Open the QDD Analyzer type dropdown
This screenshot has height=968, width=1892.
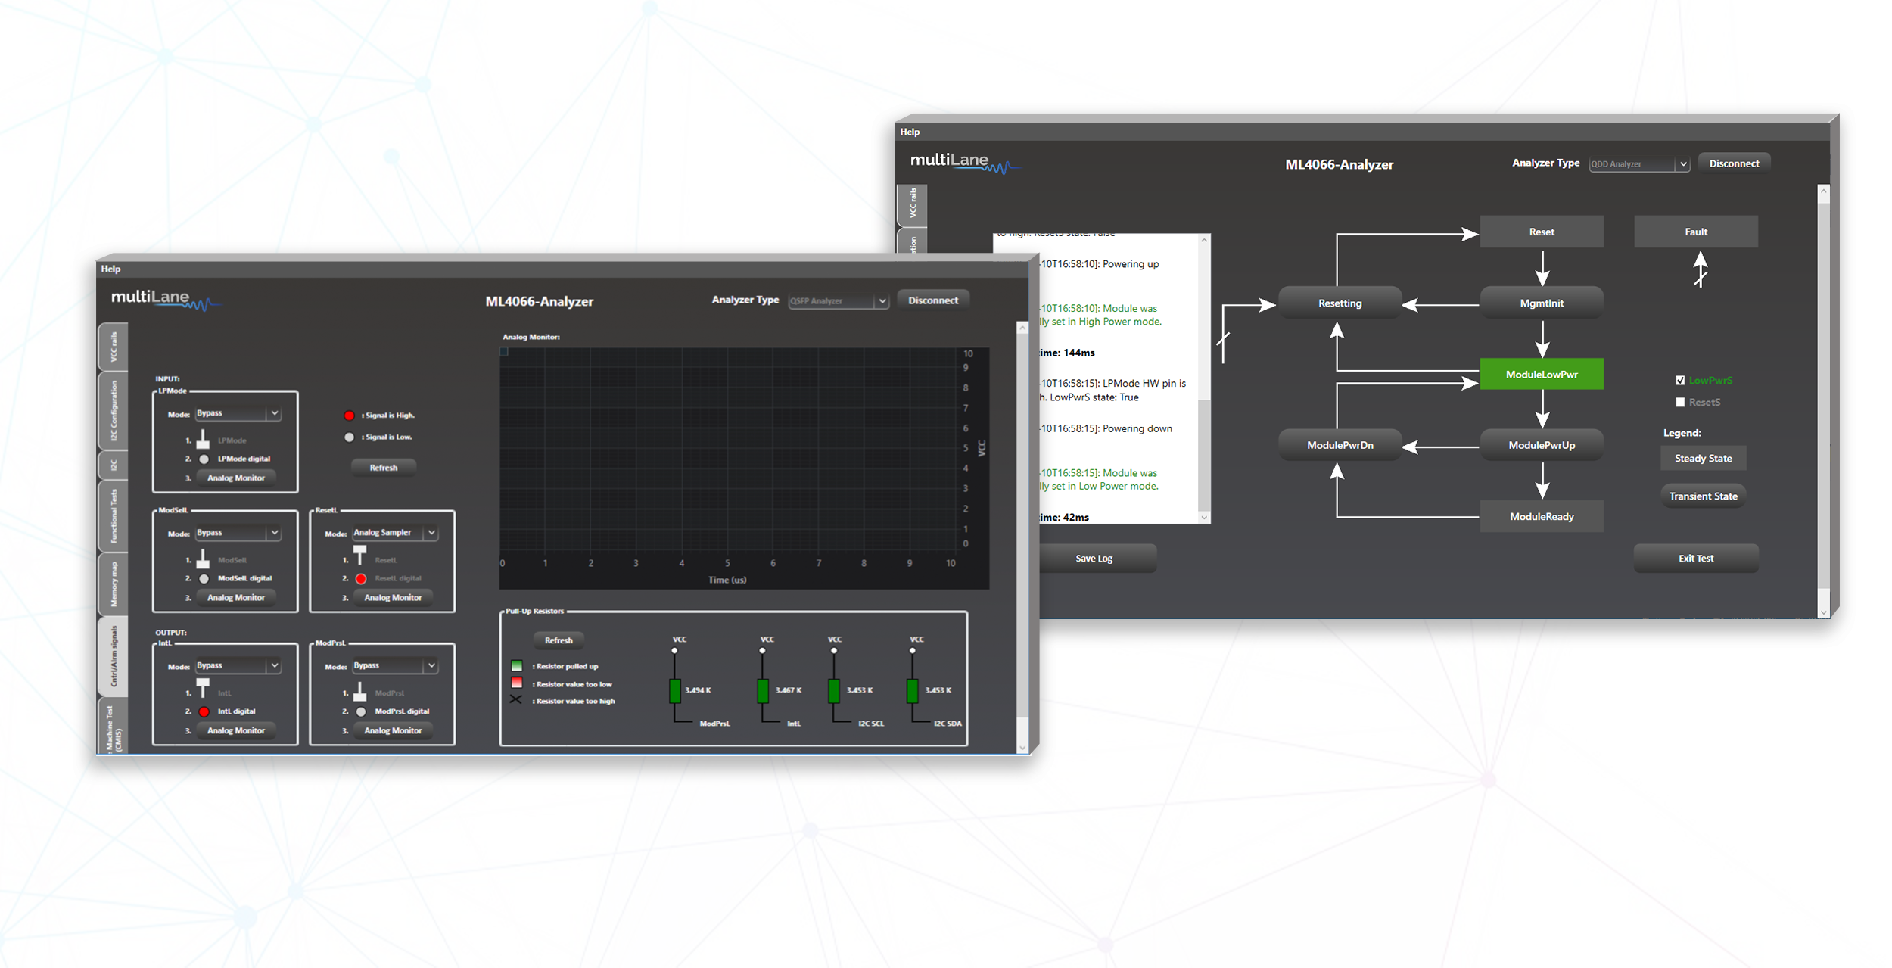[x=1639, y=164]
